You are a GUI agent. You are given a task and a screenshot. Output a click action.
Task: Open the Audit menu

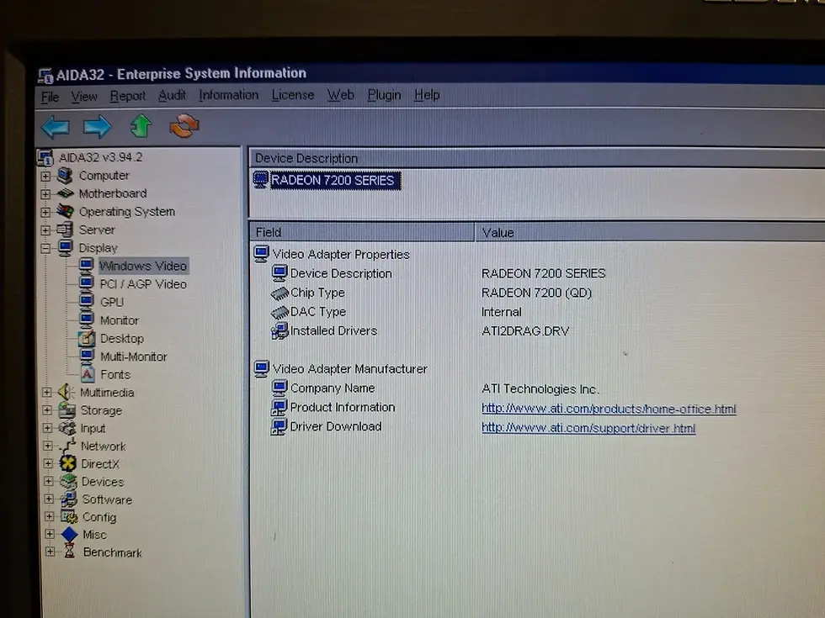pos(172,96)
